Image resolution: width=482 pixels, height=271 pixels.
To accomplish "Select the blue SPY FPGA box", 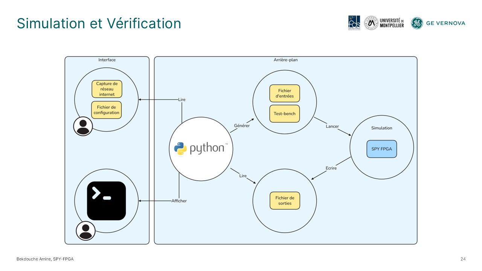I will (381, 149).
